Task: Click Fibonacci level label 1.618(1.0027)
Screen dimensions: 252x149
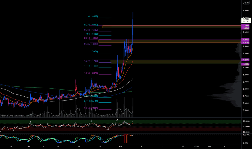Action: tap(91, 73)
